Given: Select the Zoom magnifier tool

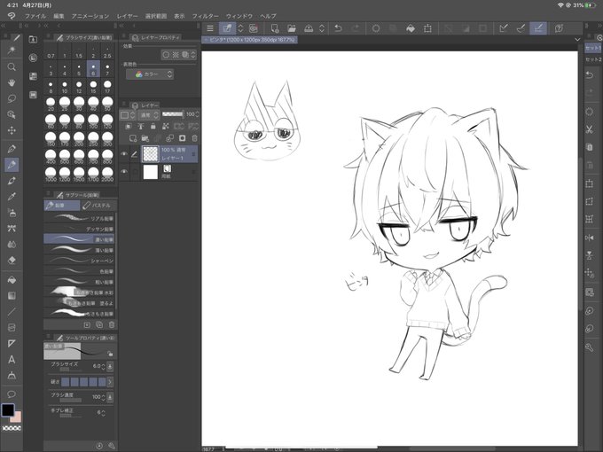Looking at the screenshot, I should 12,66.
